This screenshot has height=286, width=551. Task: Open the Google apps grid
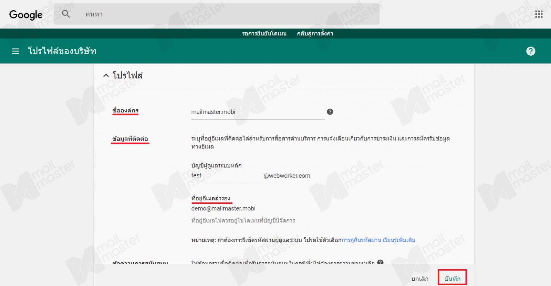point(539,14)
